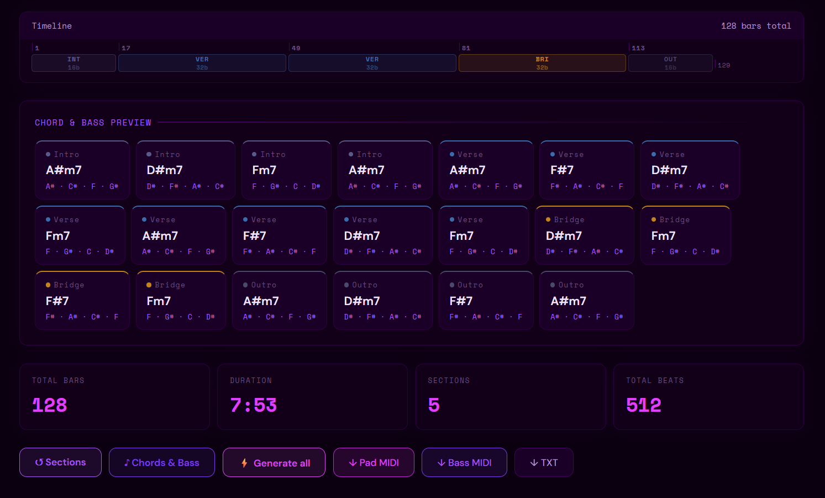Select Intro A#m7 card following Intro Fm7
825x498 pixels.
(x=385, y=170)
